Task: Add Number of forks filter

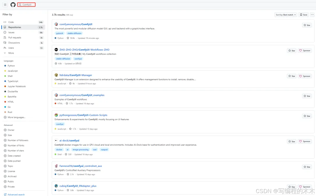Action: click(14, 145)
